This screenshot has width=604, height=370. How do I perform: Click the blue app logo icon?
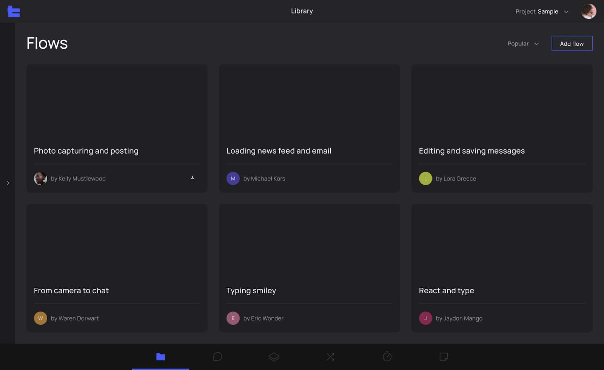[x=14, y=11]
